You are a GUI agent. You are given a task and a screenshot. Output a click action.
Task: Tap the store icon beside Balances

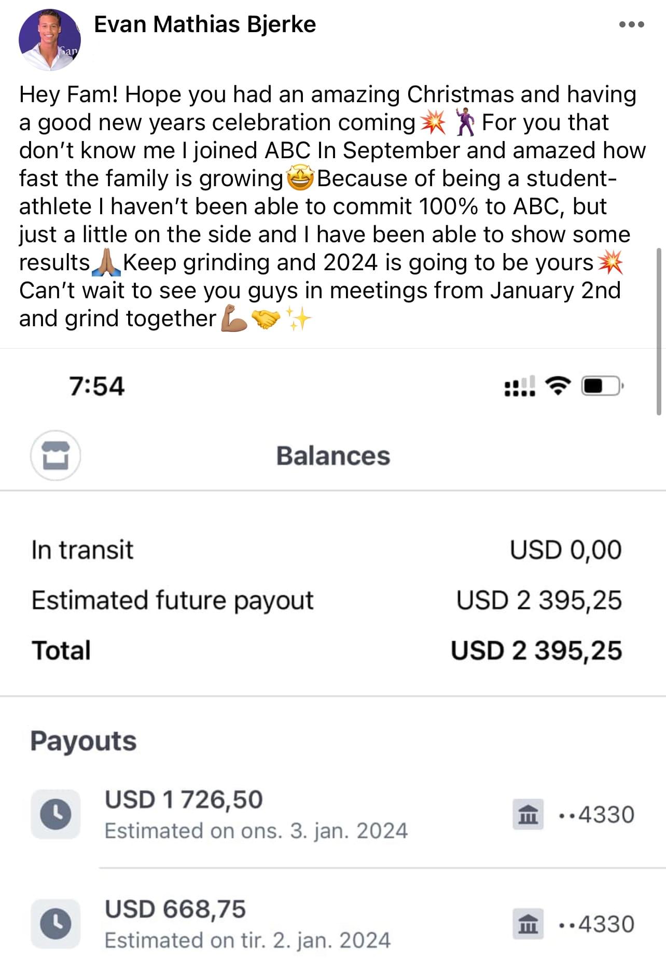(55, 455)
